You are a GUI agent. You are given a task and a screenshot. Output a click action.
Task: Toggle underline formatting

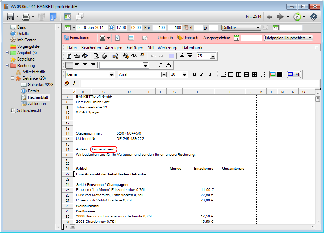[210, 74]
